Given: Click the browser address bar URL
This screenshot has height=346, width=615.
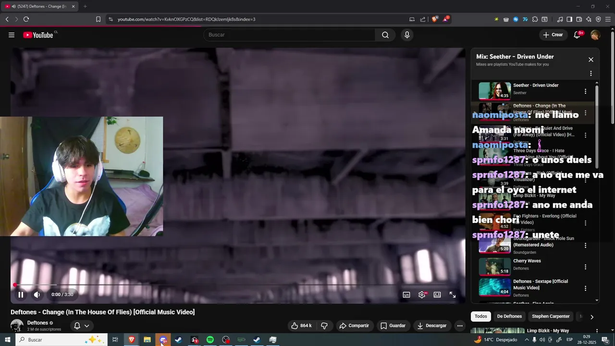Looking at the screenshot, I should (186, 19).
